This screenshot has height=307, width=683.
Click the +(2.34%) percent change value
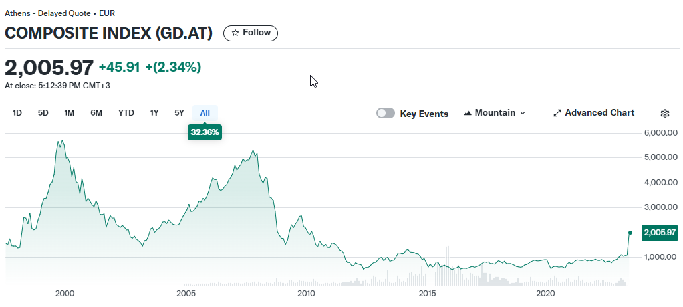(x=173, y=68)
